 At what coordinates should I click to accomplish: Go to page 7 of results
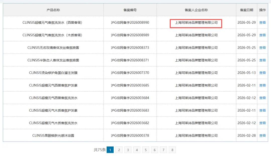point(163,150)
